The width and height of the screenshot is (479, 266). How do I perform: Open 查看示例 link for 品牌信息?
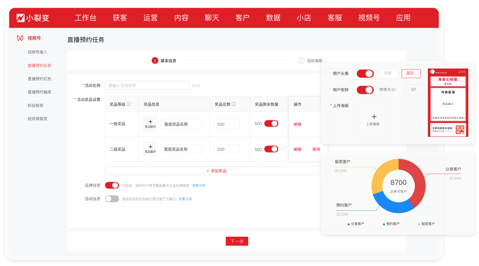point(199,186)
